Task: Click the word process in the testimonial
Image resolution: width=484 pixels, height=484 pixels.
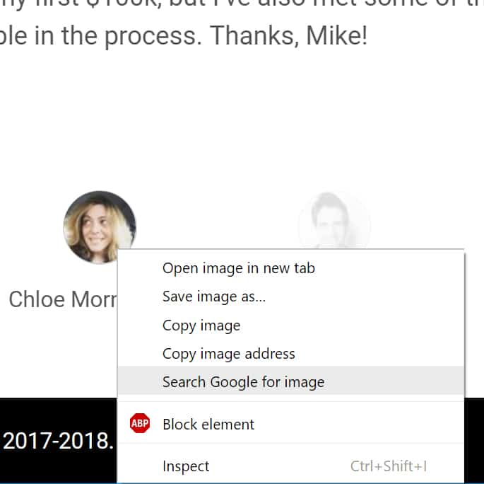Action: (153, 37)
